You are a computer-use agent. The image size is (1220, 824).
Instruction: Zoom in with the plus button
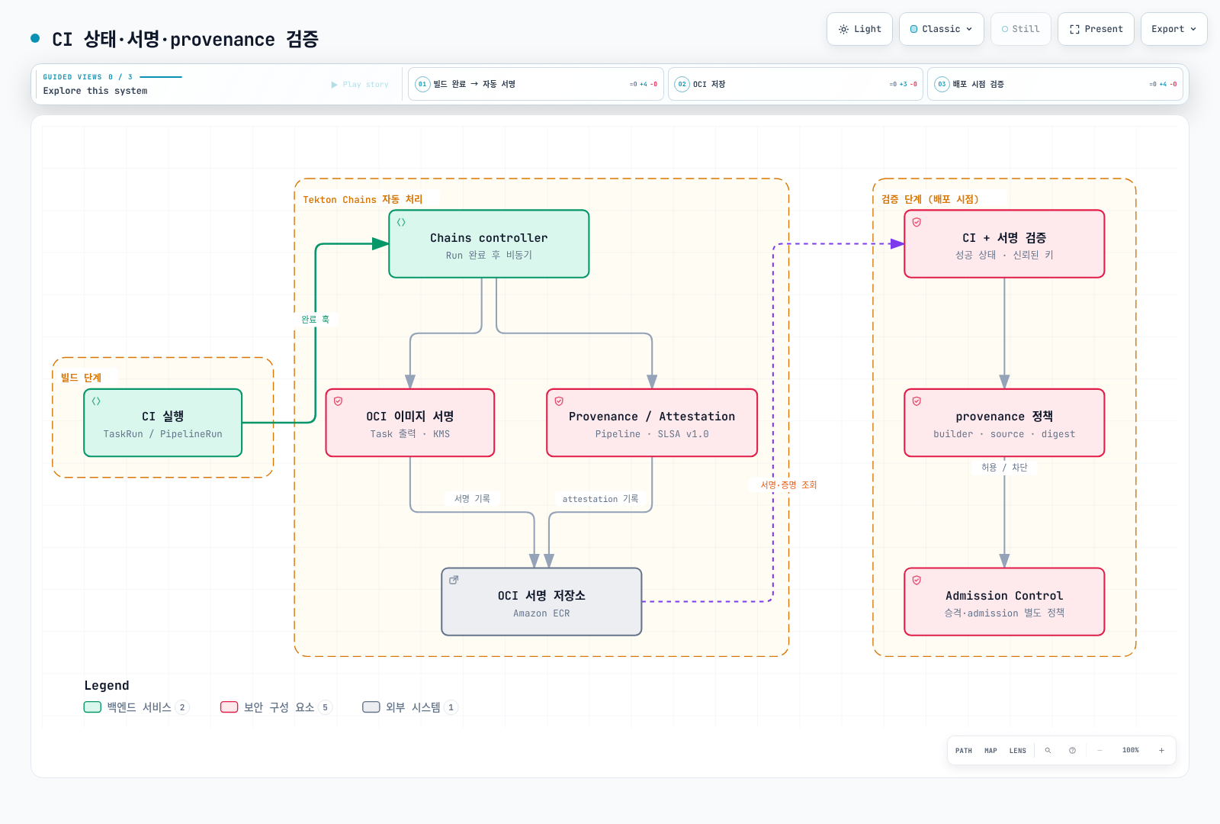coord(1161,751)
